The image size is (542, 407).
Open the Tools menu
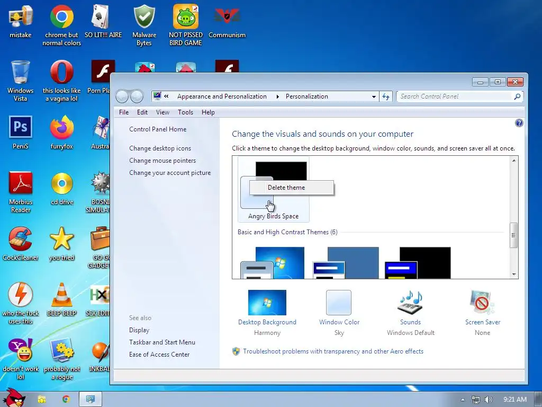pos(185,112)
